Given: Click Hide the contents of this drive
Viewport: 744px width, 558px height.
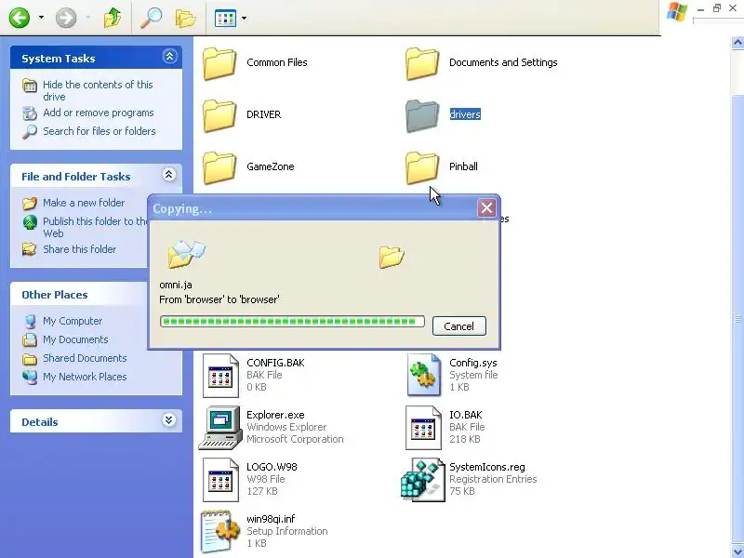Looking at the screenshot, I should click(x=98, y=90).
